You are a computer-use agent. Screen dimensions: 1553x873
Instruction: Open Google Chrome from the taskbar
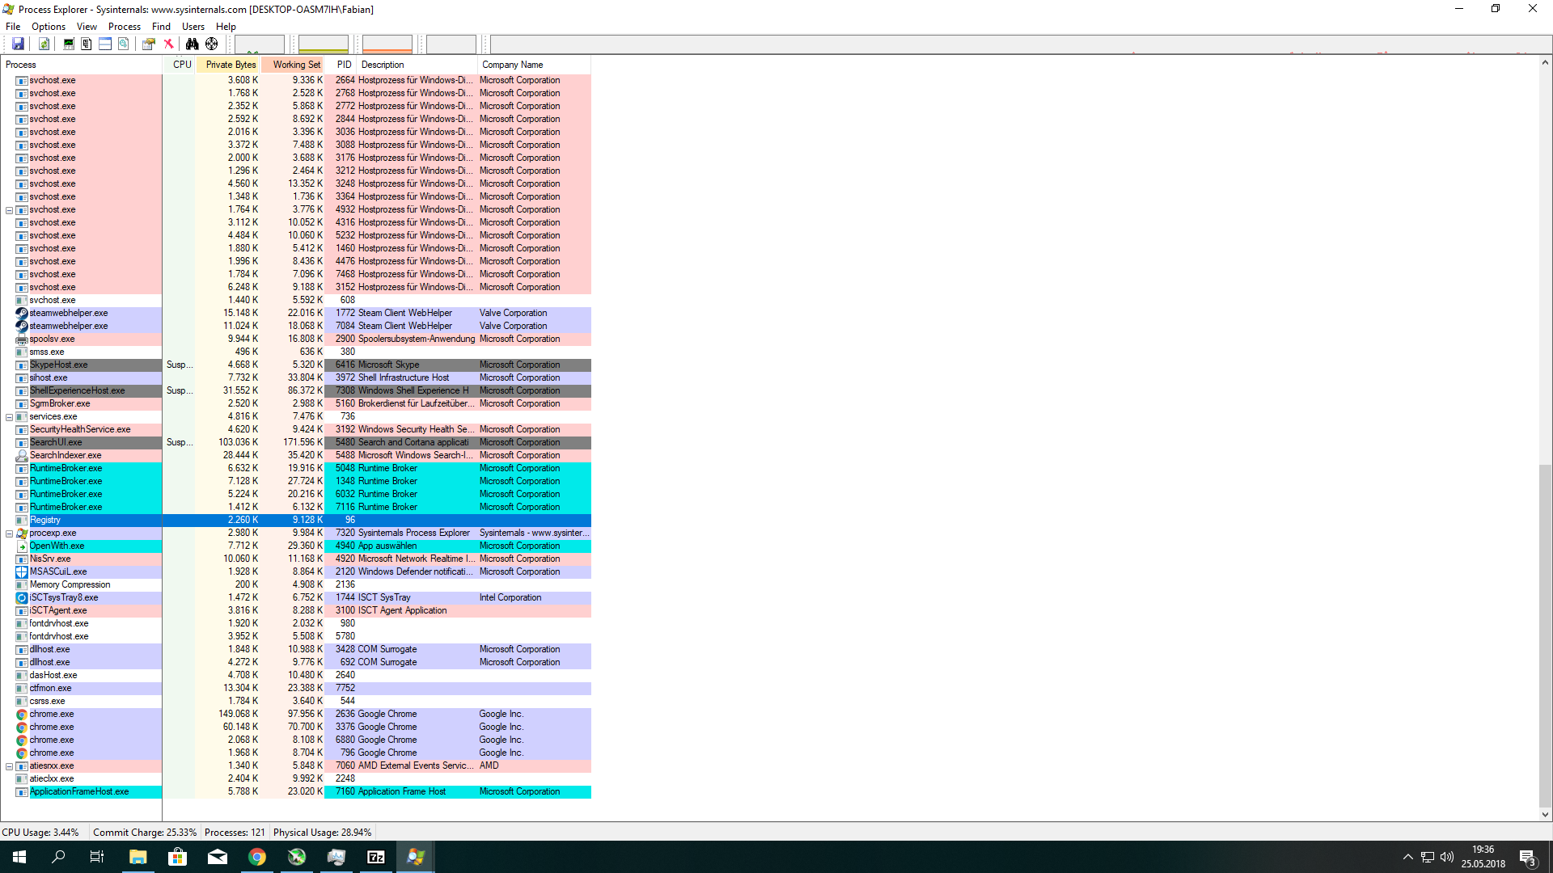tap(257, 857)
